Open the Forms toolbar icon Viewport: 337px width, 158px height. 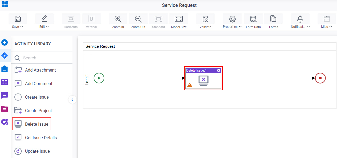(x=273, y=19)
